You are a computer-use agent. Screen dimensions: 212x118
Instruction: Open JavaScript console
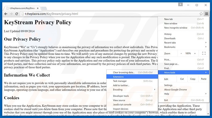click(x=132, y=105)
